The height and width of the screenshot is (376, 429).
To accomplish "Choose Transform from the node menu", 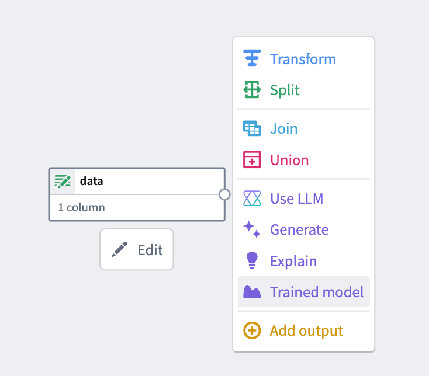I will 304,59.
